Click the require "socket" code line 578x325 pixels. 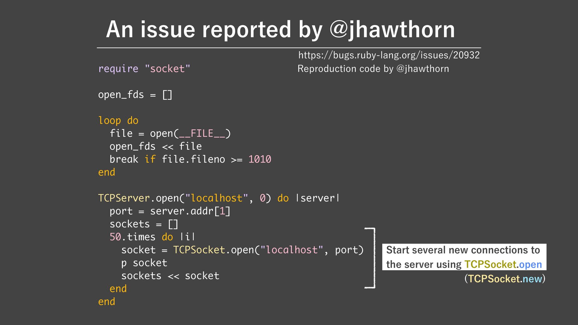pyautogui.click(x=144, y=69)
